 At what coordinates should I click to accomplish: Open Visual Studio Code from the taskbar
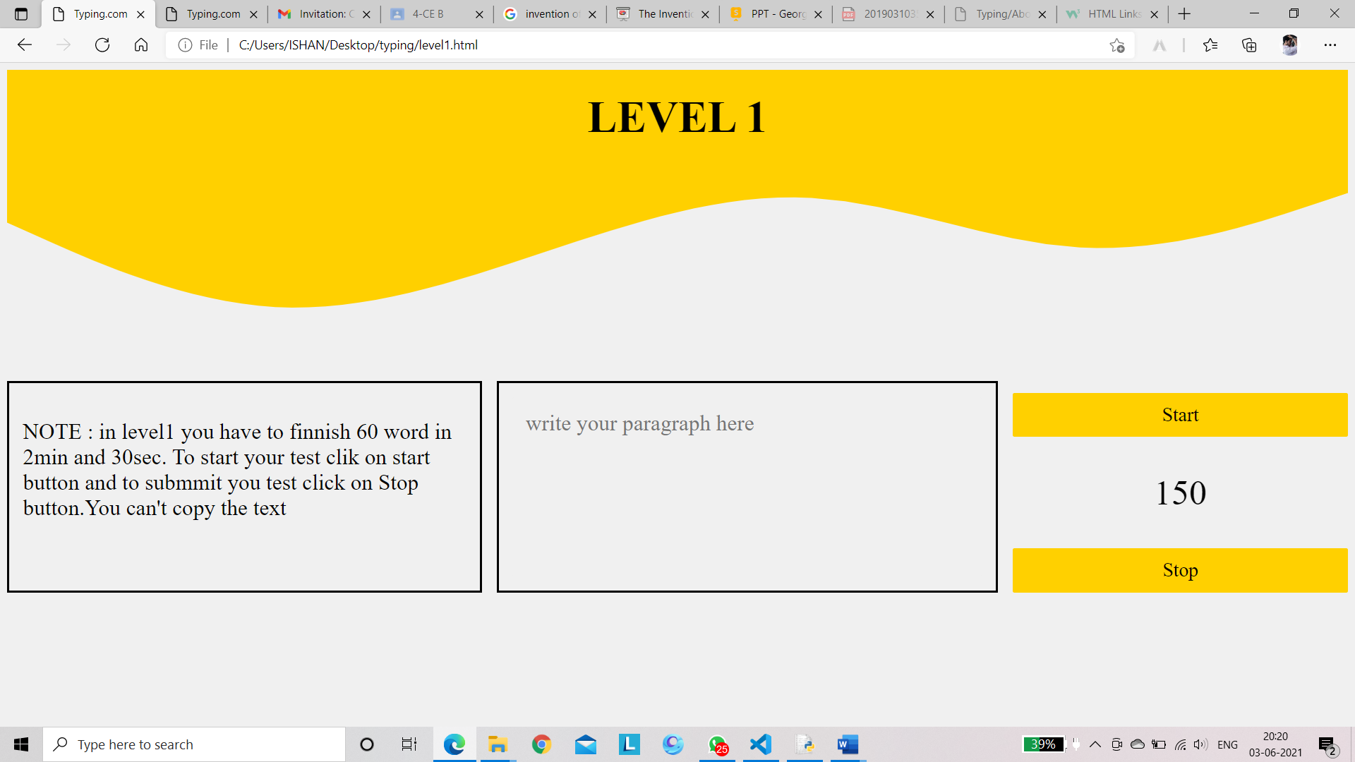point(760,744)
